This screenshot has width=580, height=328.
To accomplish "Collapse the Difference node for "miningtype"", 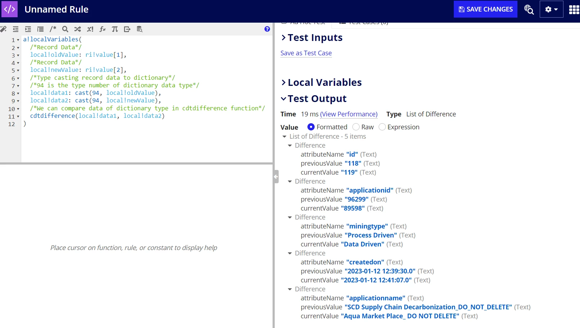I will [290, 217].
